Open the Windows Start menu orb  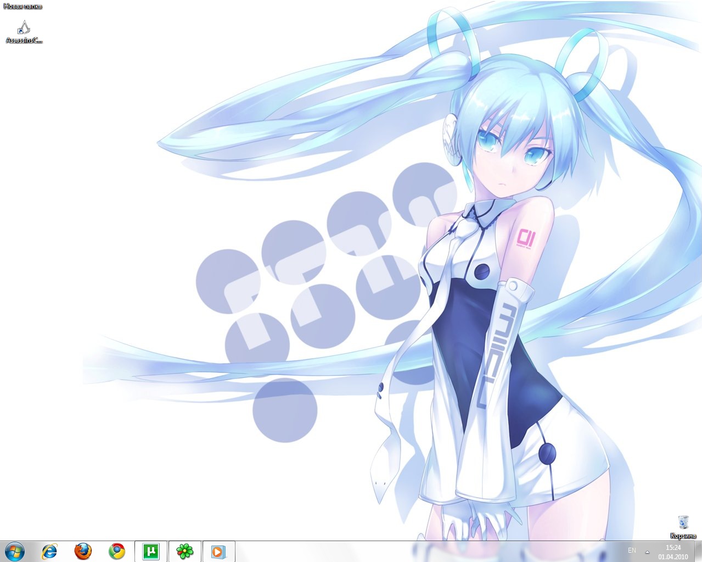(15, 550)
